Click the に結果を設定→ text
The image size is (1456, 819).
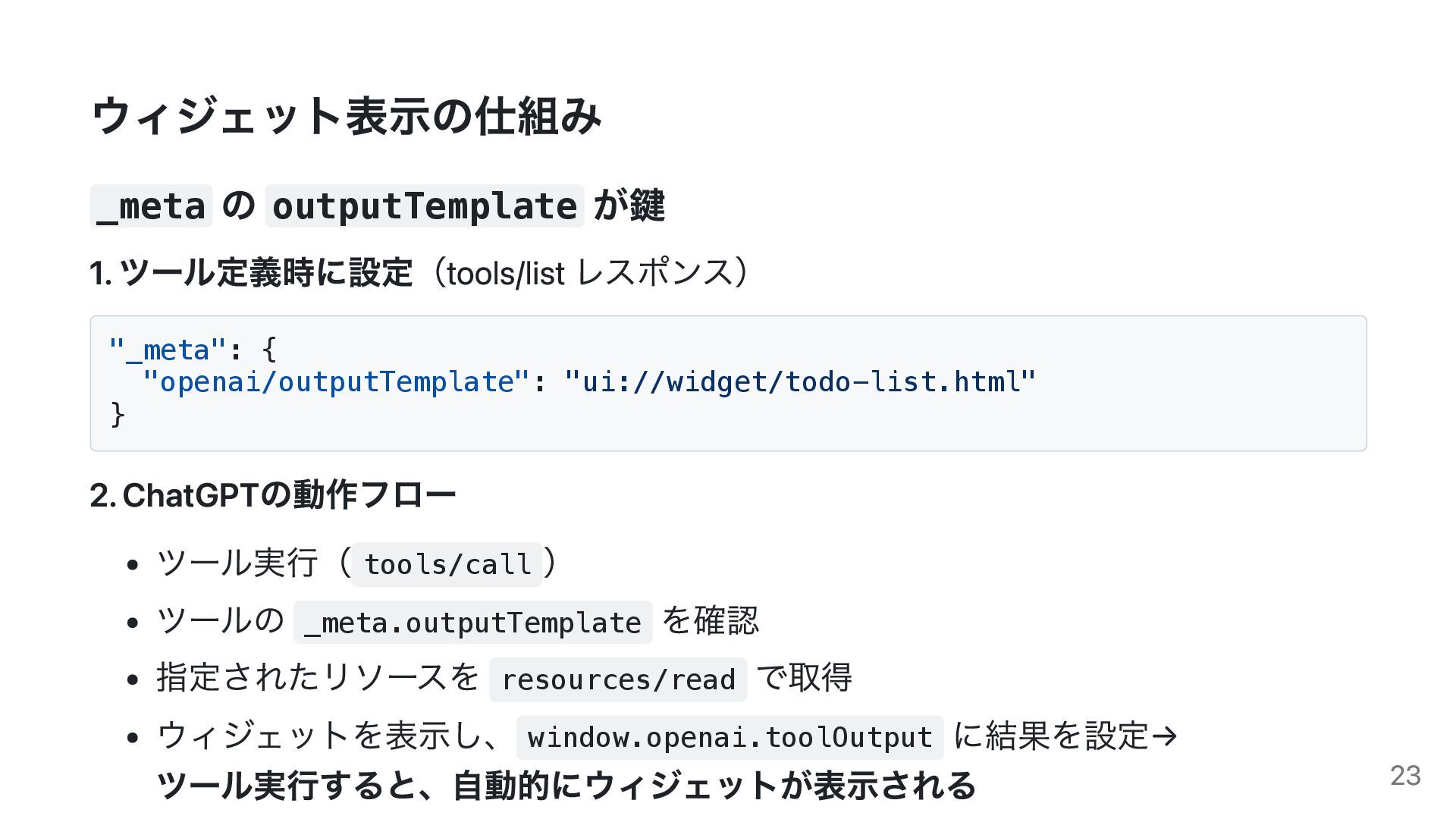coord(1065,736)
